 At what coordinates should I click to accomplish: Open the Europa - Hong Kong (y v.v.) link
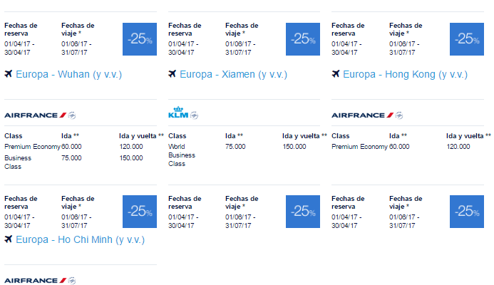tap(405, 74)
